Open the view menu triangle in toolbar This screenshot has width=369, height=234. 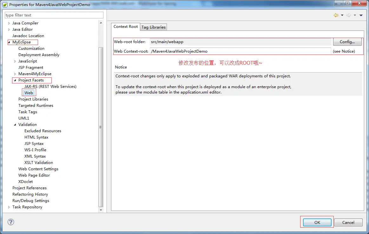(x=361, y=15)
